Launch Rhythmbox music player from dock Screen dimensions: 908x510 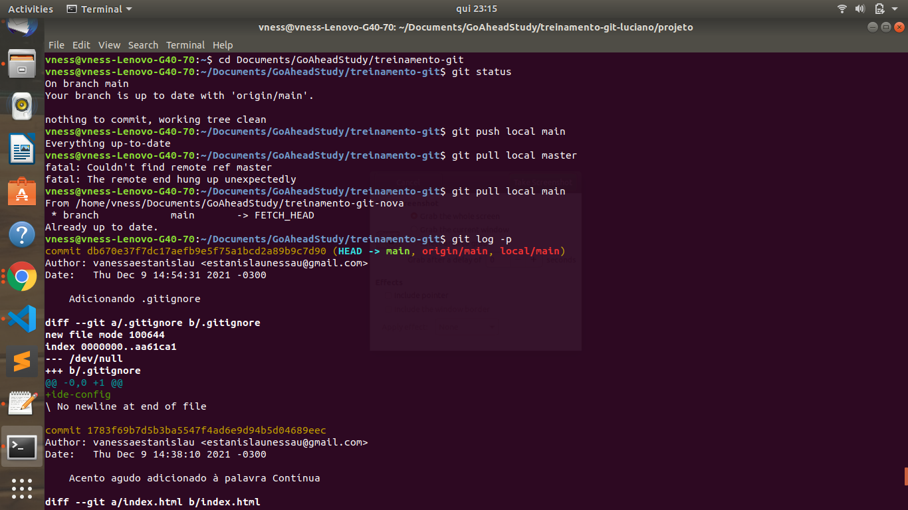coord(22,106)
